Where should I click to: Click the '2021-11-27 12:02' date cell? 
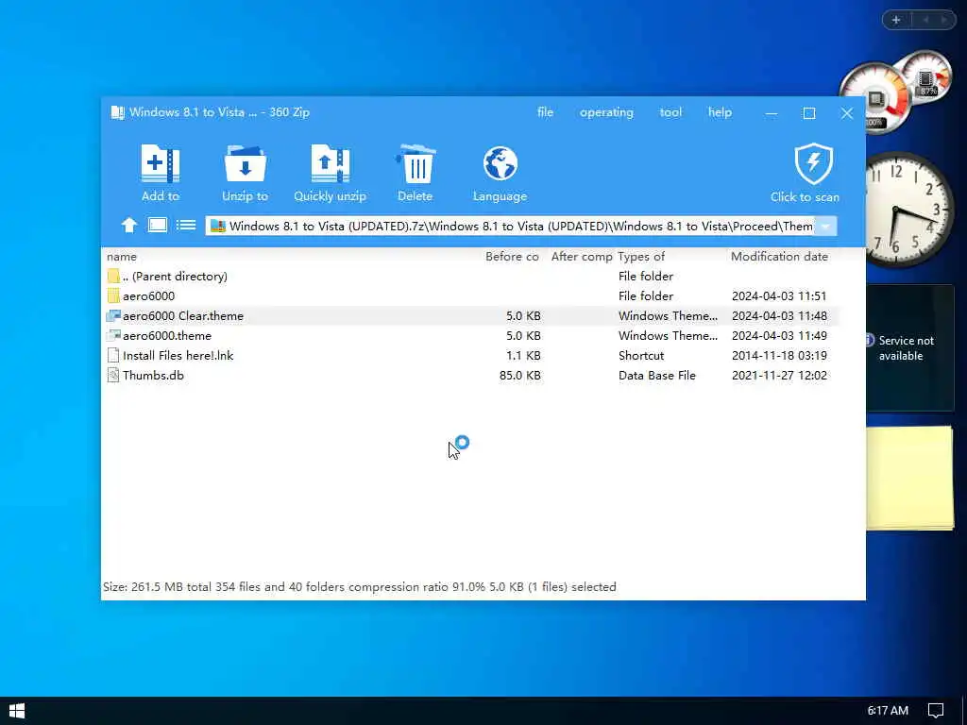tap(779, 375)
